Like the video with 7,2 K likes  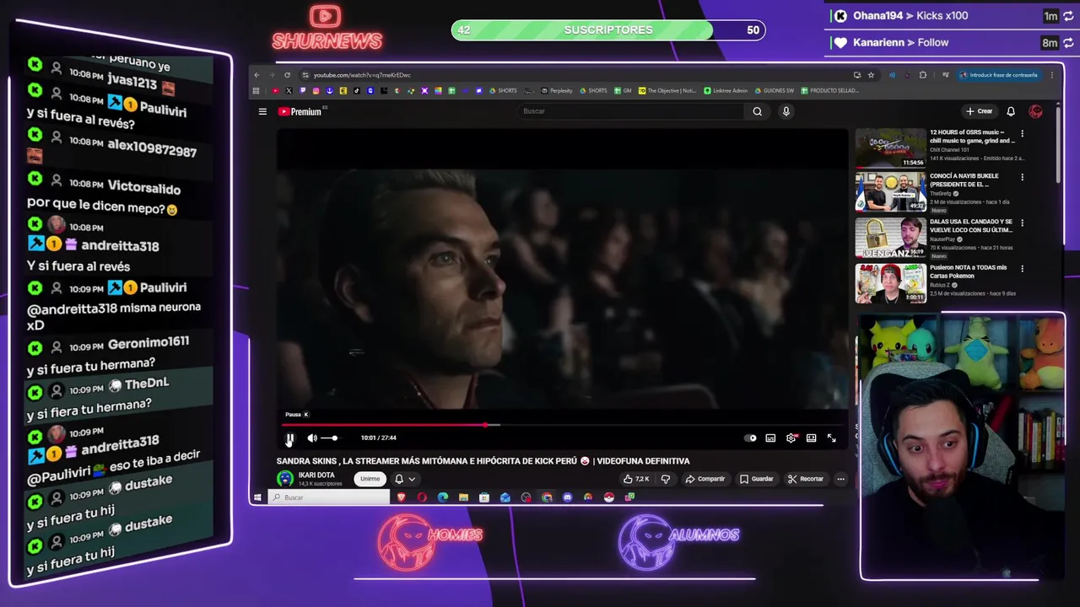point(636,479)
